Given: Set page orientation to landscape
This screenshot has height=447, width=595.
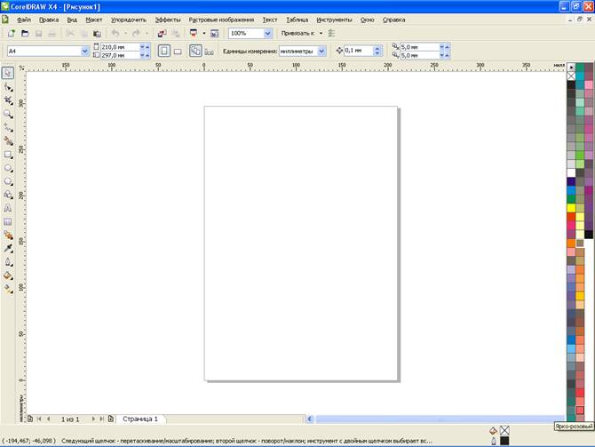Looking at the screenshot, I should (178, 51).
